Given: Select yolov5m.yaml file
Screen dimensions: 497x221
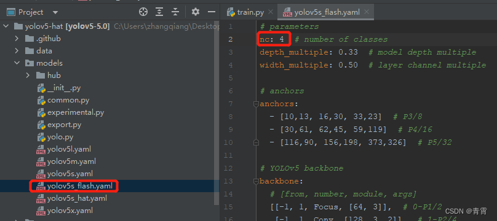Looking at the screenshot, I should (x=71, y=161).
